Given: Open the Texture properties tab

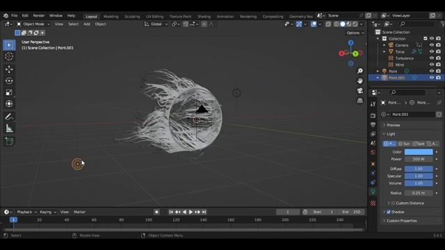Looking at the screenshot, I should point(373,203).
